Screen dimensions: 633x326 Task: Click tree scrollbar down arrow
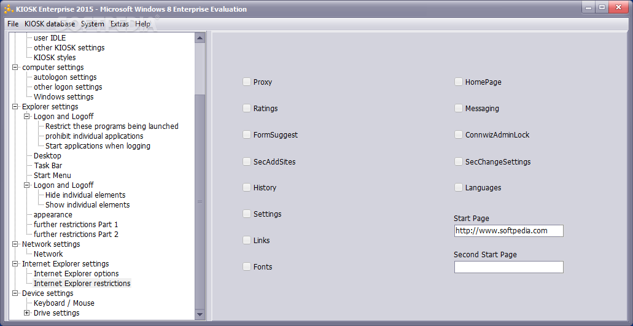click(200, 314)
